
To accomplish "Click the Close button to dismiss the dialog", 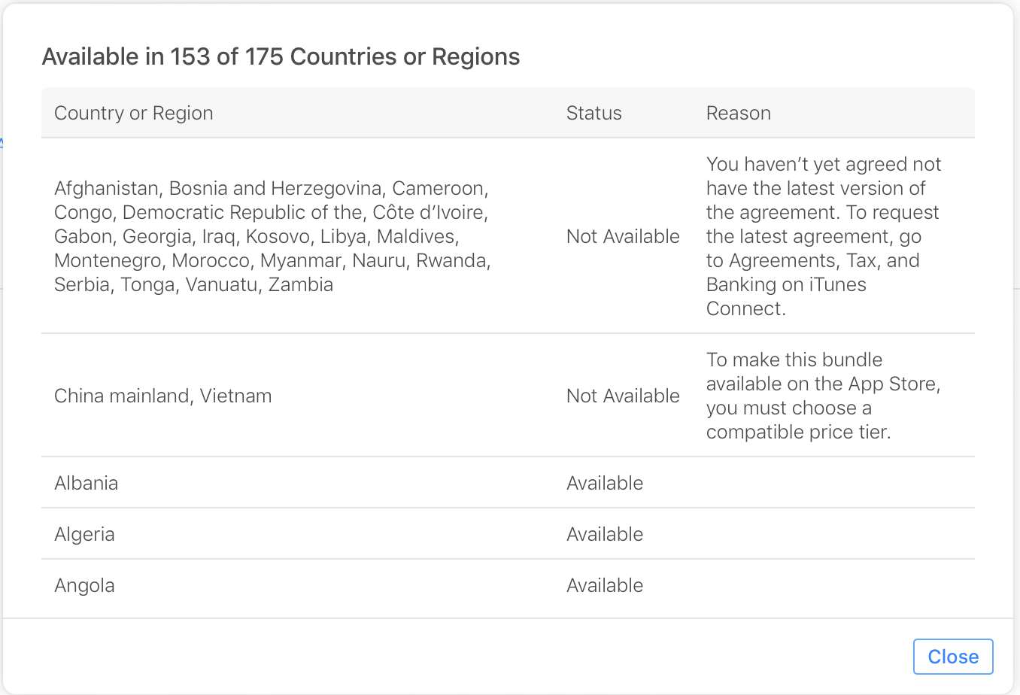I will pos(952,656).
